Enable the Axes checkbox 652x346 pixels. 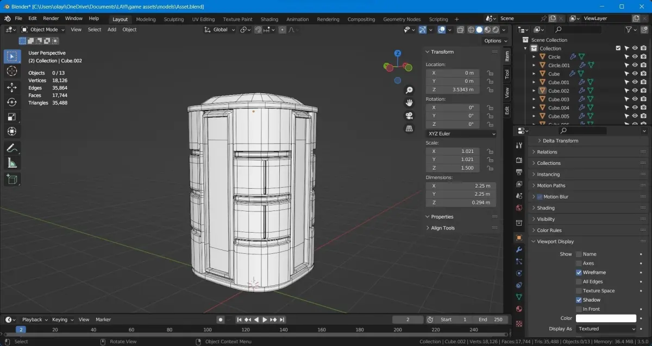579,263
